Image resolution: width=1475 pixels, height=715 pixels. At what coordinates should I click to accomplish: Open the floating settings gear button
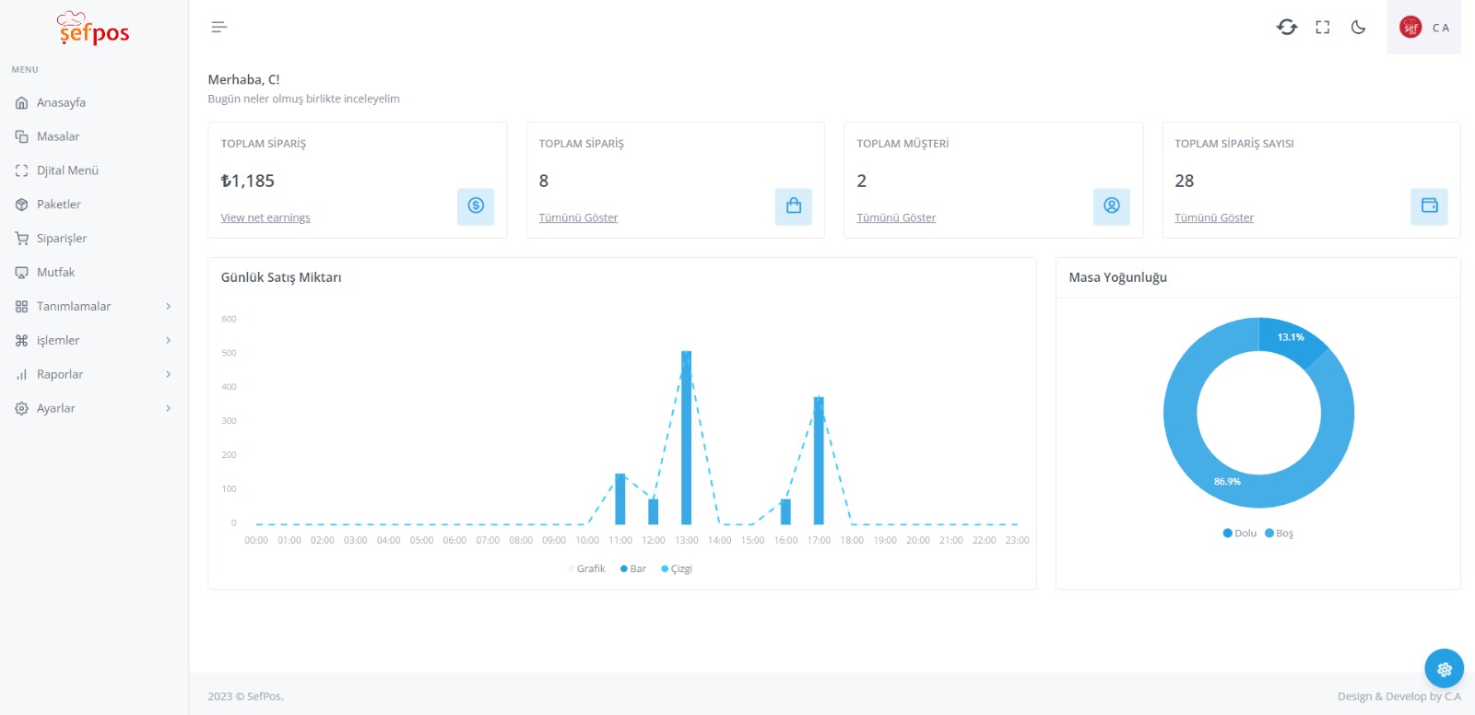click(x=1444, y=669)
